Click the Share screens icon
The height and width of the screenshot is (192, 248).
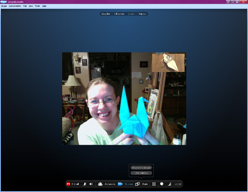137,184
